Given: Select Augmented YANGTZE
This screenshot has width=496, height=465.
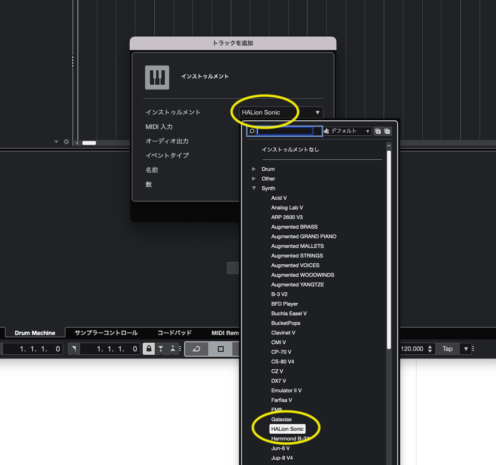Looking at the screenshot, I should 298,284.
